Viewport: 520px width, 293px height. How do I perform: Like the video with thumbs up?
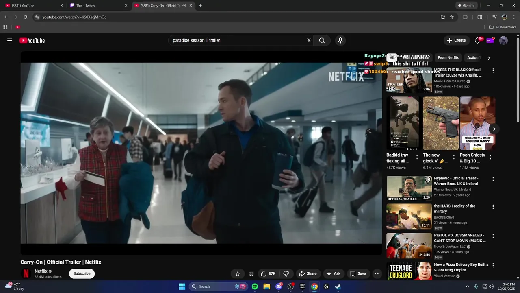269,273
